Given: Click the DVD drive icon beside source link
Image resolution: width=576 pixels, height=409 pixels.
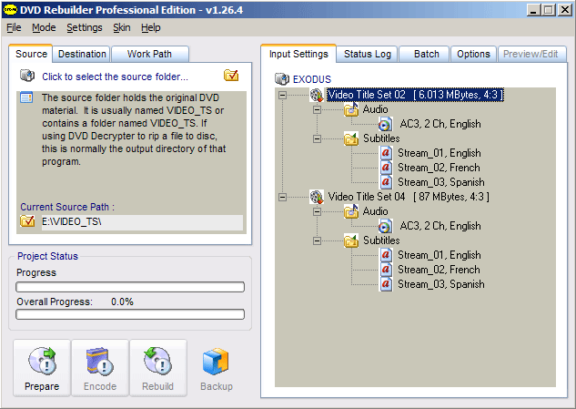Looking at the screenshot, I should click(27, 76).
